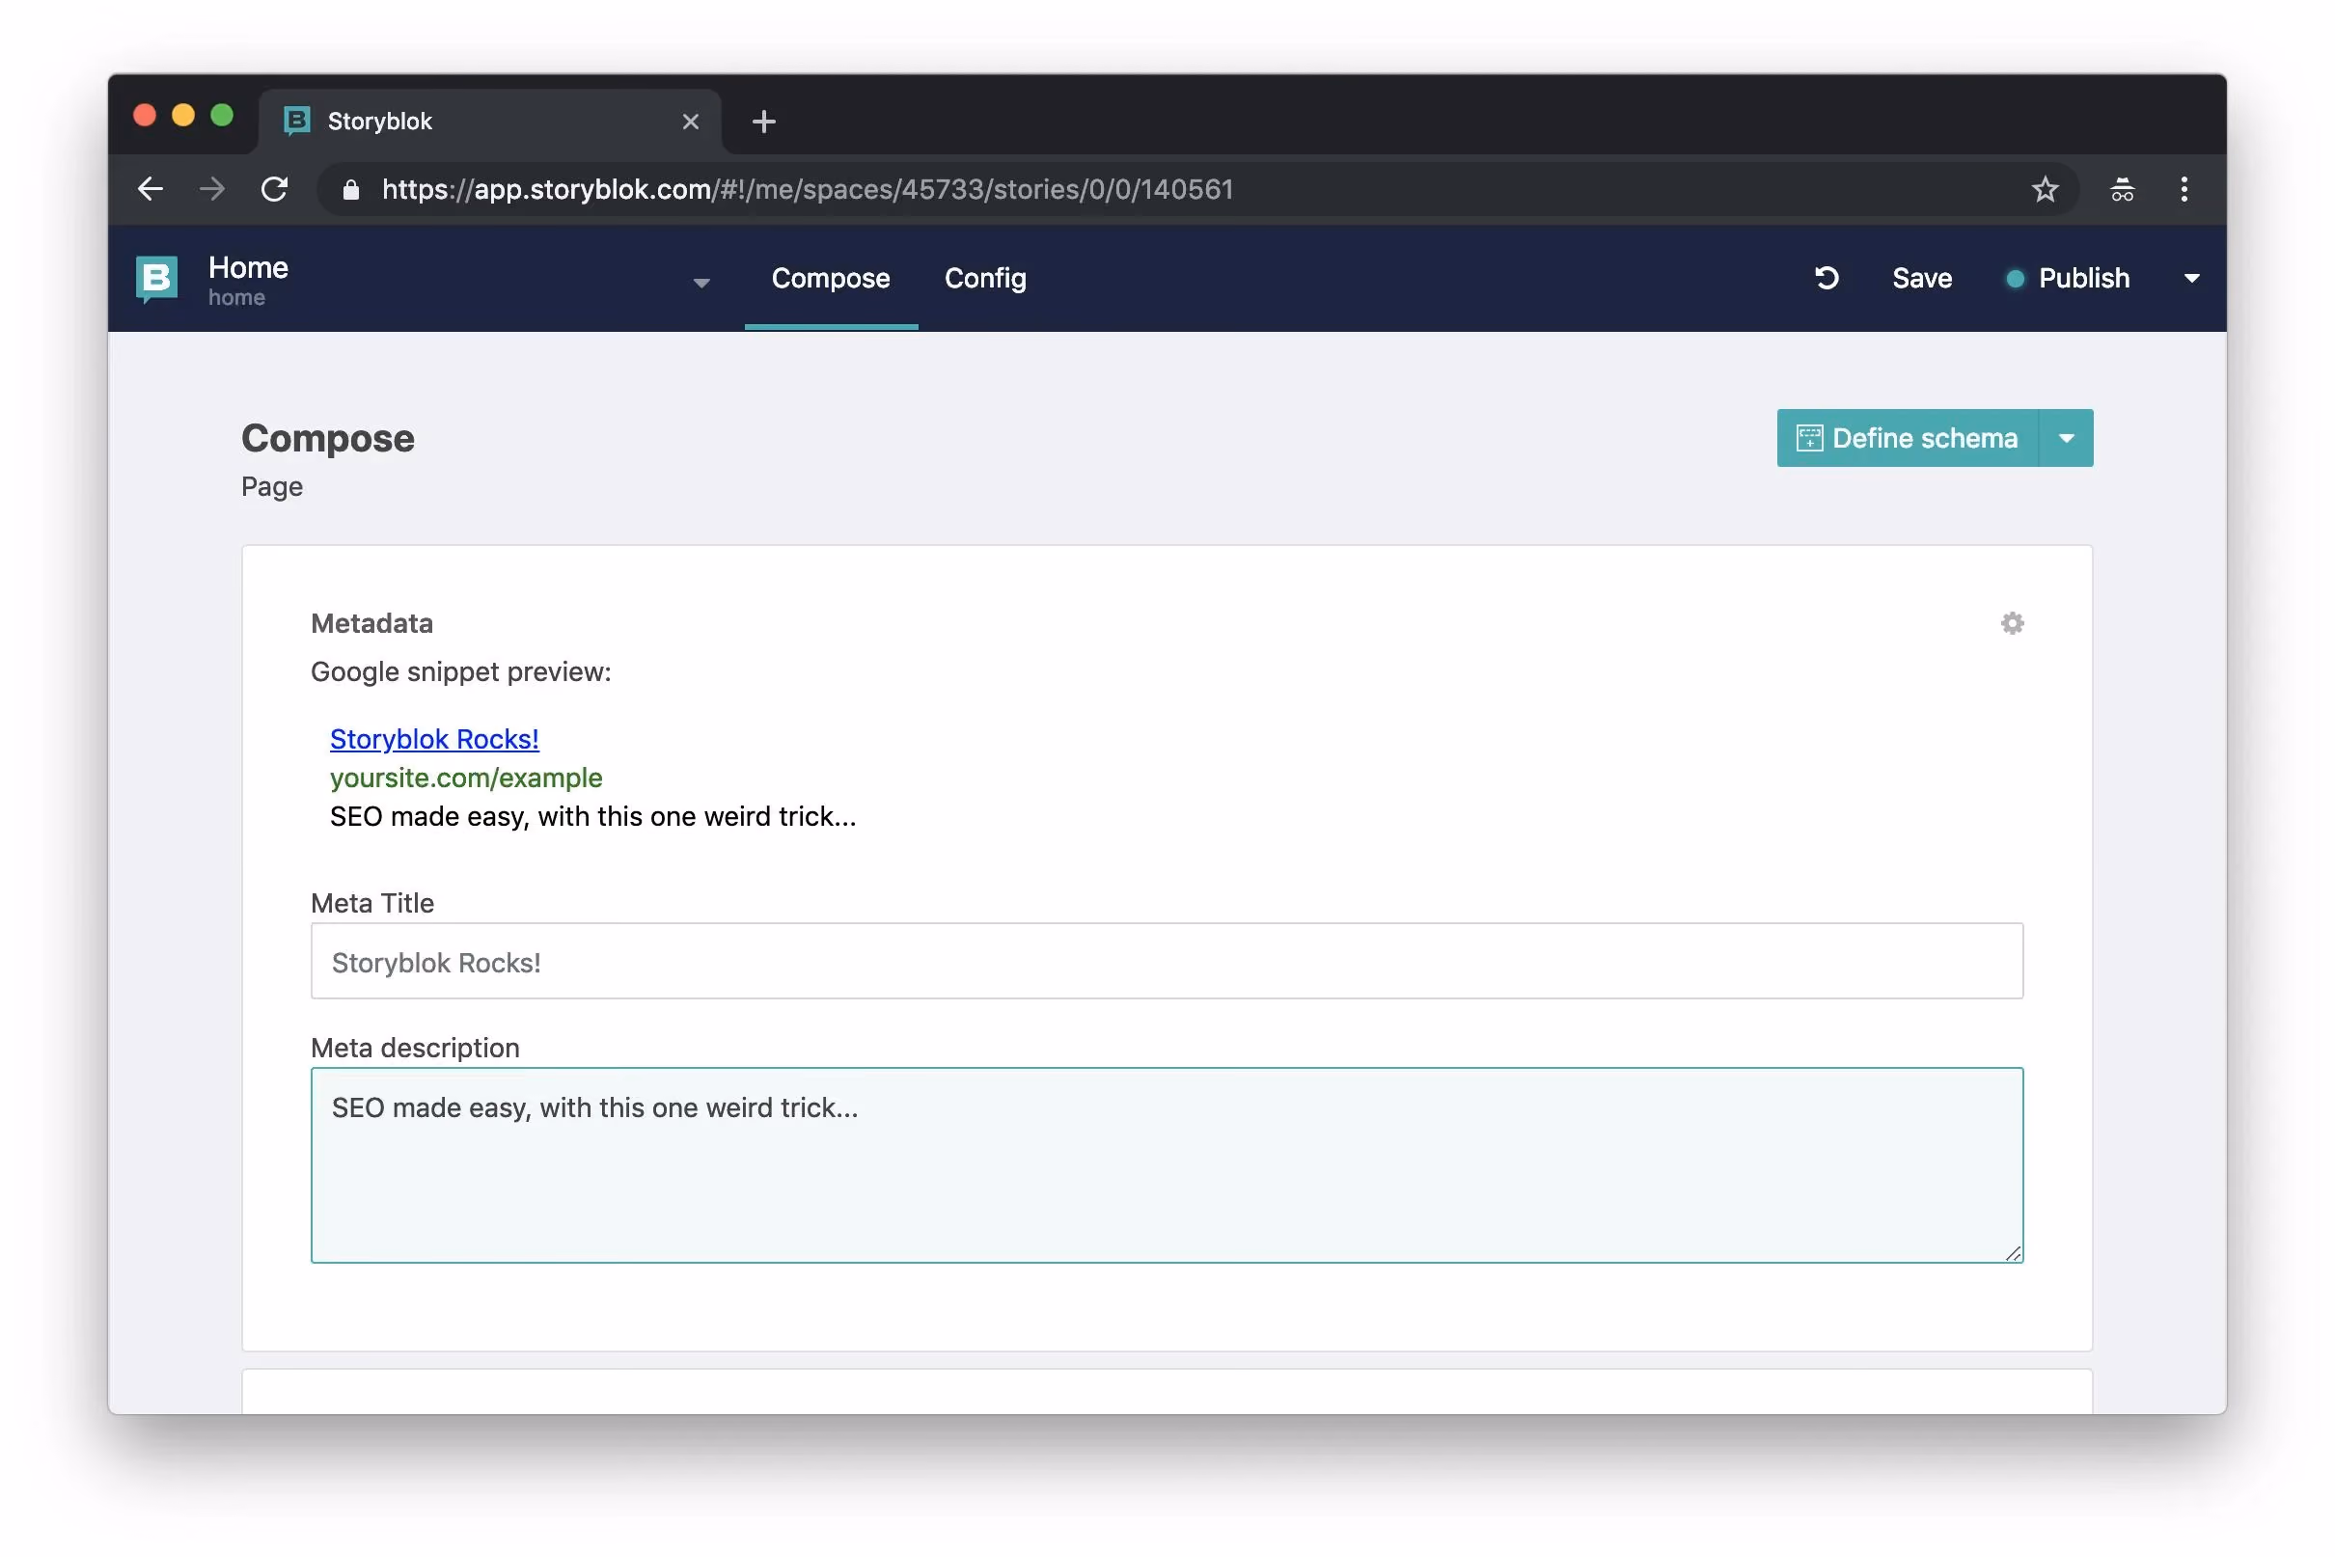The width and height of the screenshot is (2335, 1557).
Task: Click the Define schema button
Action: tap(1907, 438)
